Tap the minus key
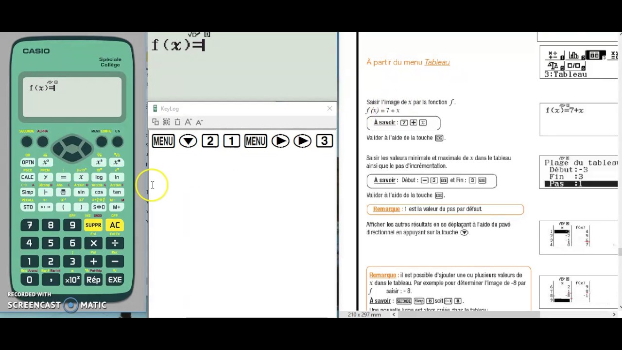This screenshot has width=622, height=350. [x=115, y=262]
